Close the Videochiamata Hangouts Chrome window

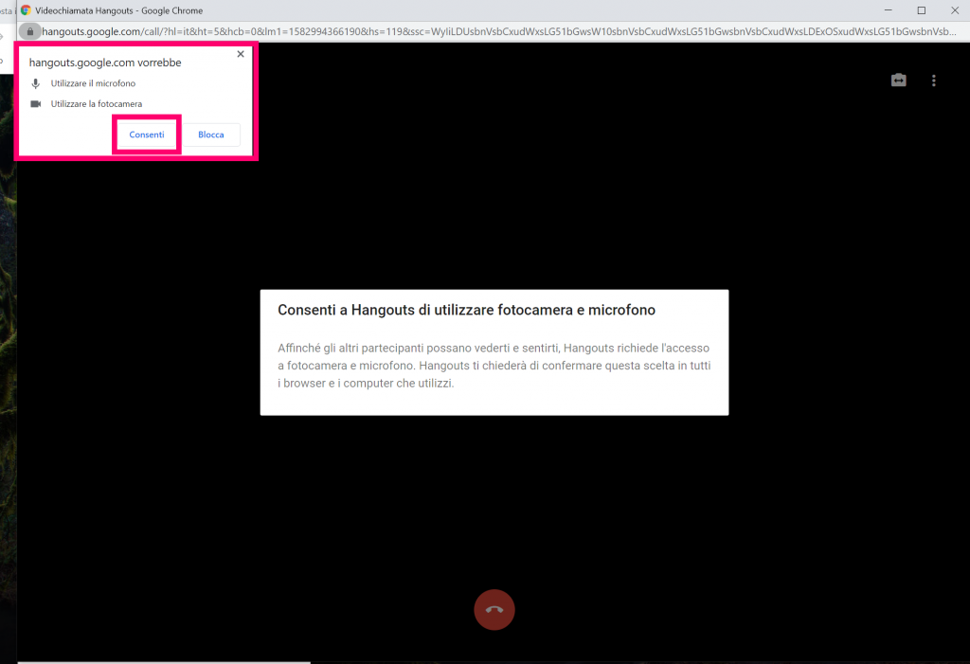tap(955, 9)
